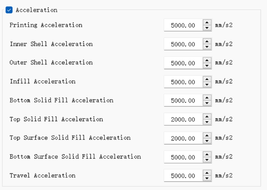Viewport: 267px width, 190px height.
Task: Focus Bottom Surface Solid Fill Acceleration input
Action: coord(183,157)
